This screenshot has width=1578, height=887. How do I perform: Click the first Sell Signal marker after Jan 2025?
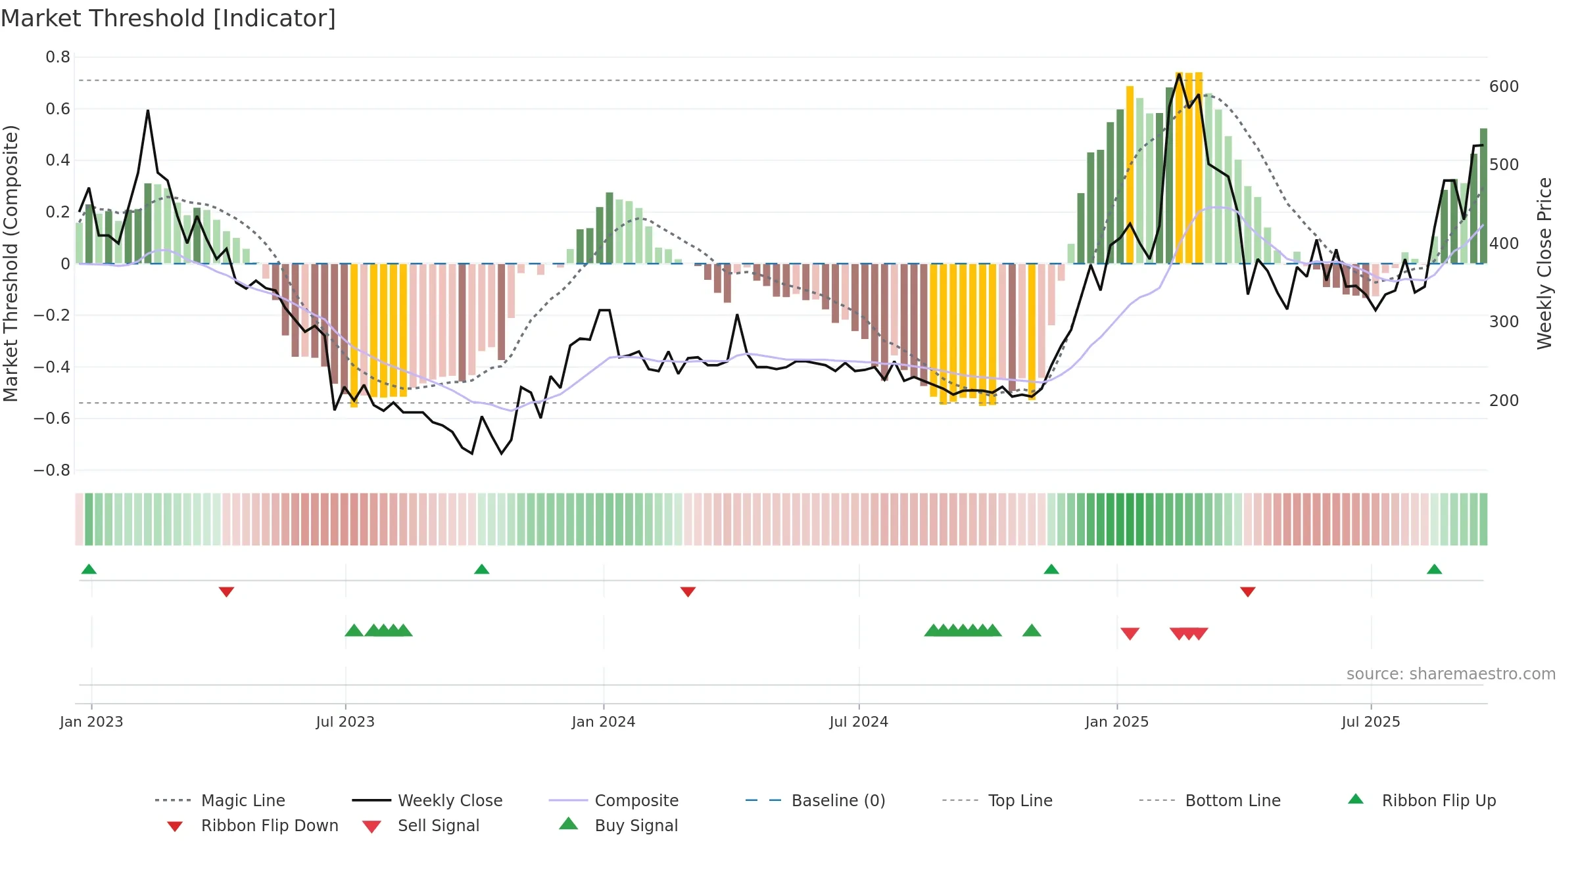pos(1130,633)
